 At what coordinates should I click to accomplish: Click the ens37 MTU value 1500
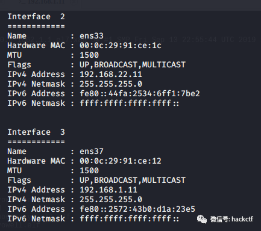pos(89,171)
